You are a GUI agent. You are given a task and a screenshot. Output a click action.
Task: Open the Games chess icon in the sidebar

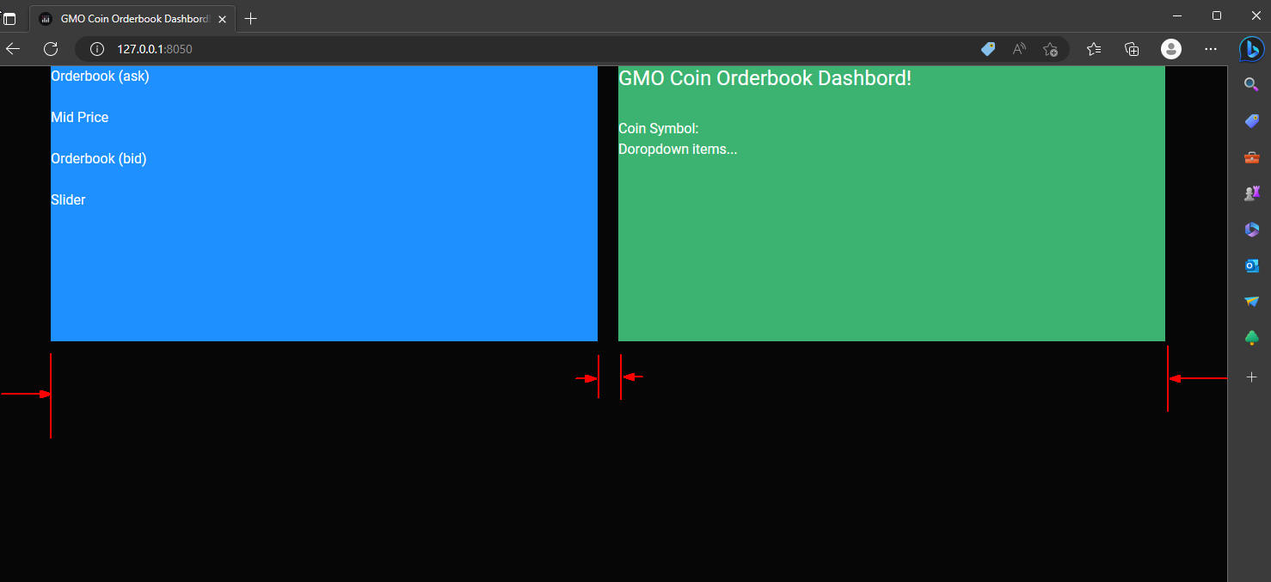tap(1251, 193)
